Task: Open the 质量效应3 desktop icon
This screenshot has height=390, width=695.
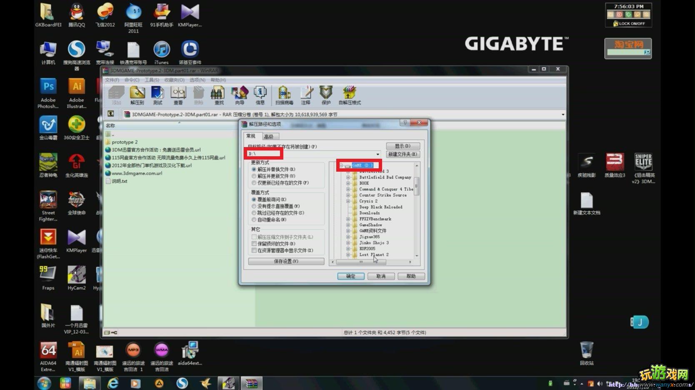Action: coord(615,165)
